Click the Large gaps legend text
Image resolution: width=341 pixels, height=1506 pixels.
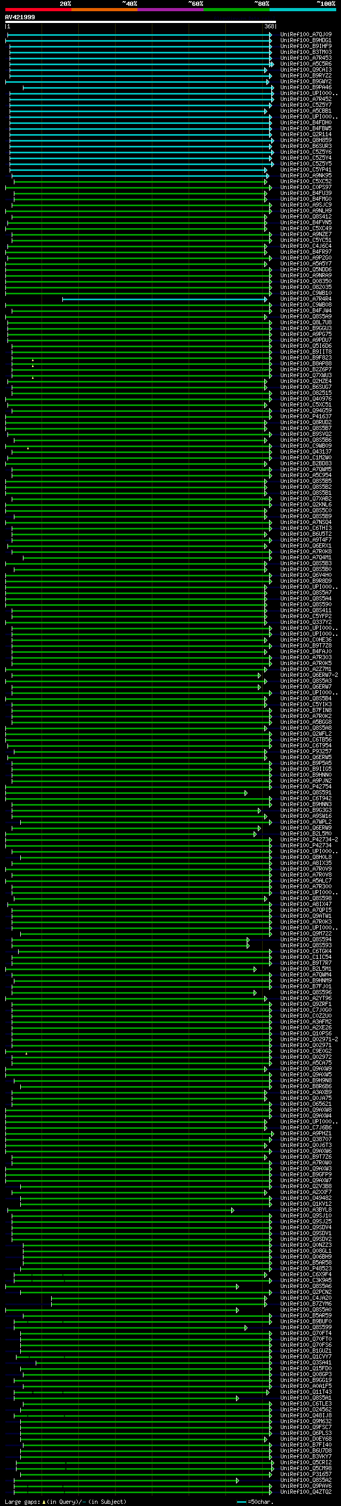pos(66,1502)
